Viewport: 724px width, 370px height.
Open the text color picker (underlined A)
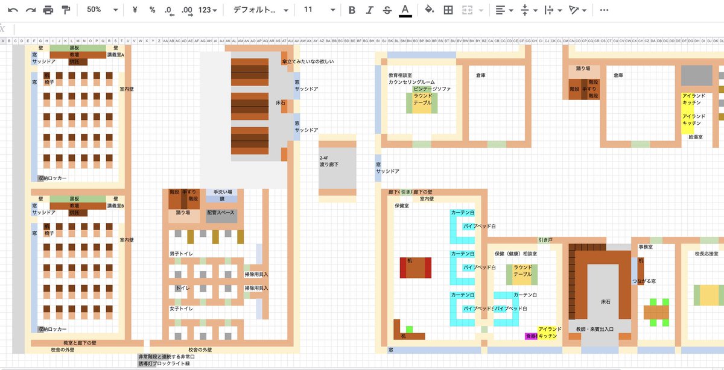(405, 10)
